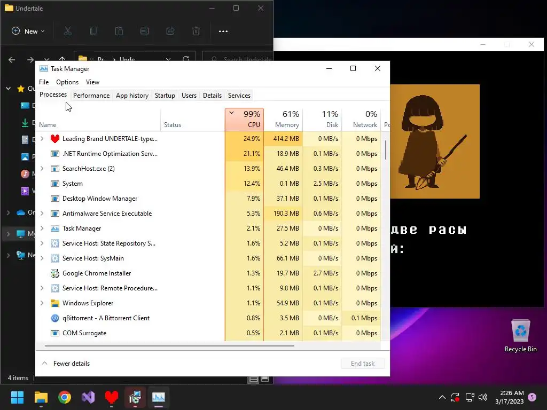Expand the Leading Brand UNDERTALE-type process
Image resolution: width=547 pixels, height=410 pixels.
pyautogui.click(x=42, y=139)
